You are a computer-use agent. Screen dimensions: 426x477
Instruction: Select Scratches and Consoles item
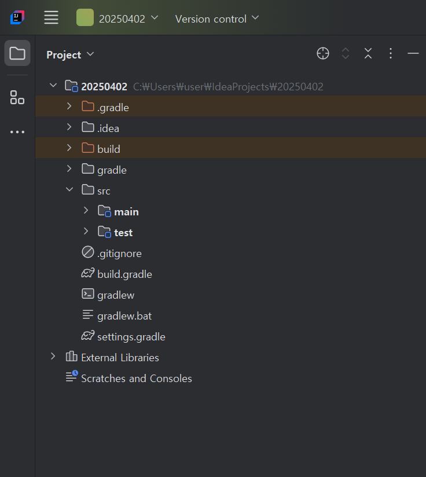(x=136, y=378)
